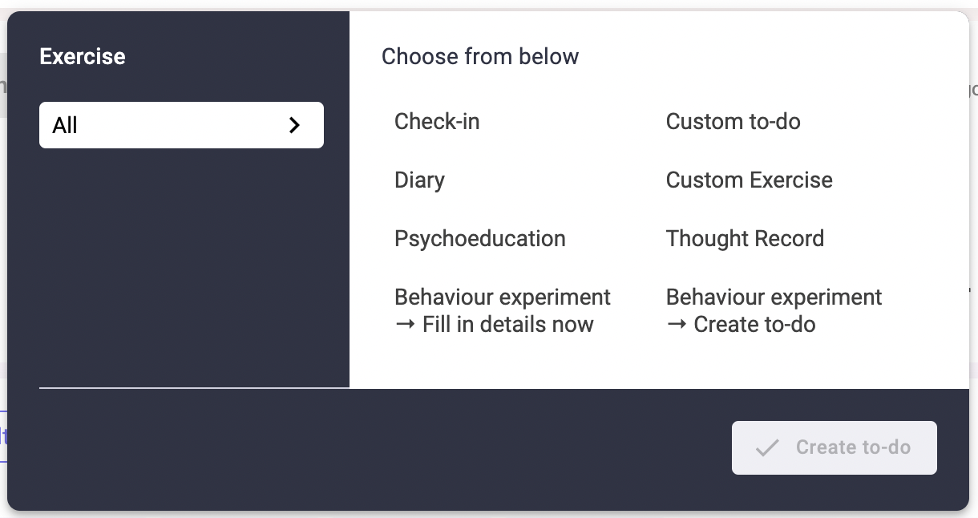Click the arrow before Fill in details now
Viewport: 978px width, 518px height.
point(406,325)
